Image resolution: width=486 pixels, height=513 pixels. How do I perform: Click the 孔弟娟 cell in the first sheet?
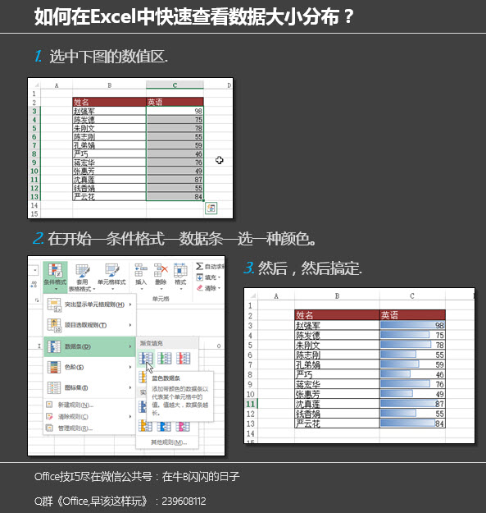(110, 145)
